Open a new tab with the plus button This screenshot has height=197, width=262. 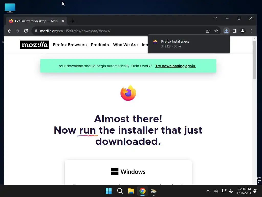click(73, 21)
